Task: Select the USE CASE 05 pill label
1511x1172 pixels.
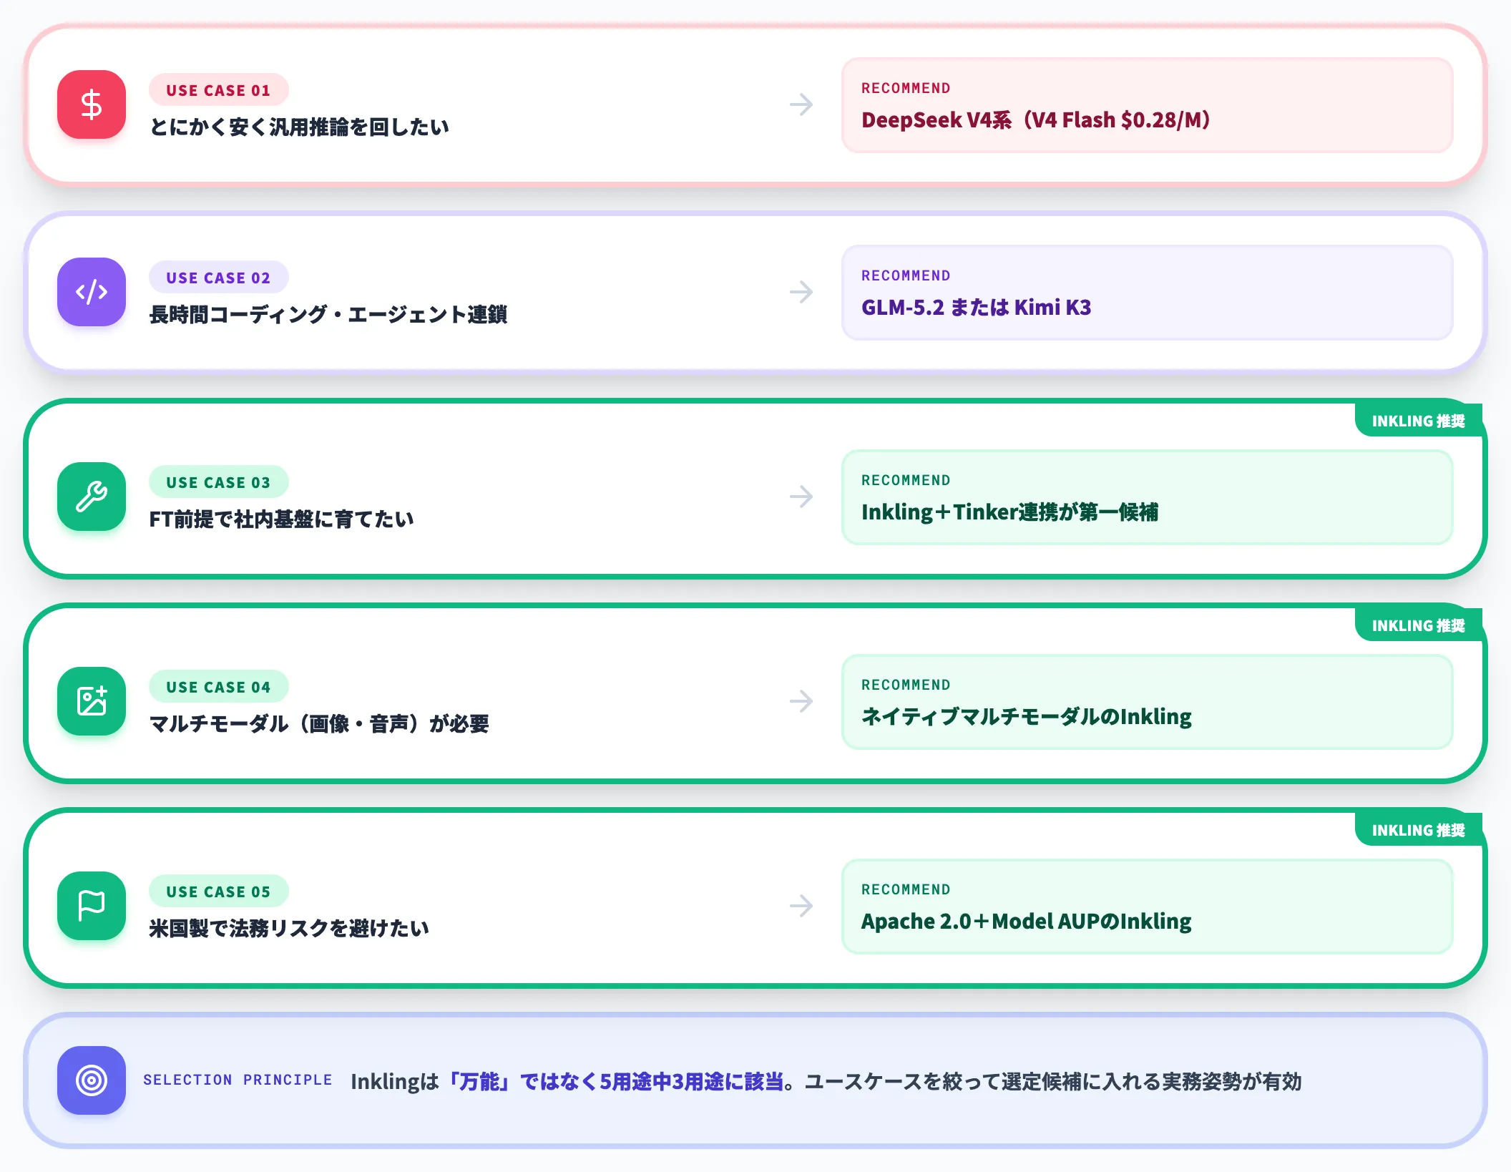Action: coord(218,892)
